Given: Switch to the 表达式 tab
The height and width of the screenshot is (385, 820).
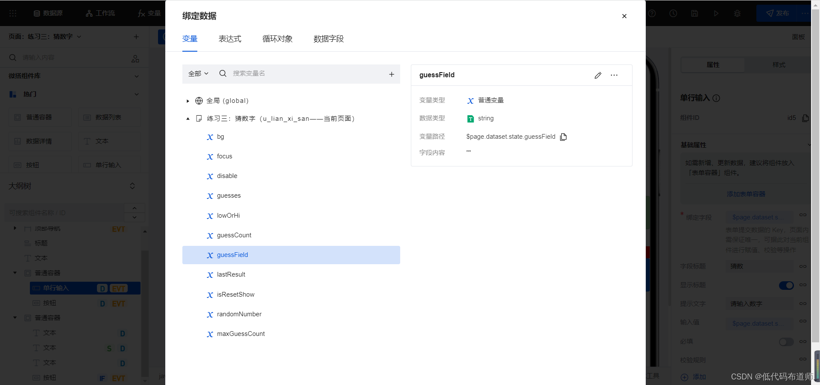Looking at the screenshot, I should (x=230, y=39).
